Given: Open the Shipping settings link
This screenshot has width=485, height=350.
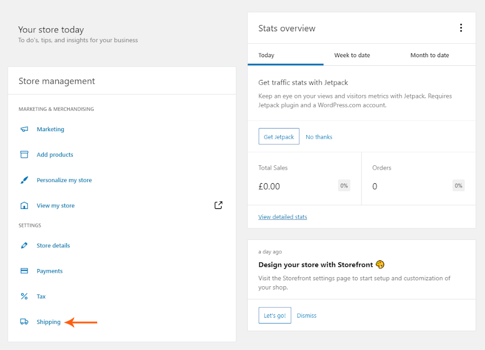Looking at the screenshot, I should pyautogui.click(x=49, y=322).
